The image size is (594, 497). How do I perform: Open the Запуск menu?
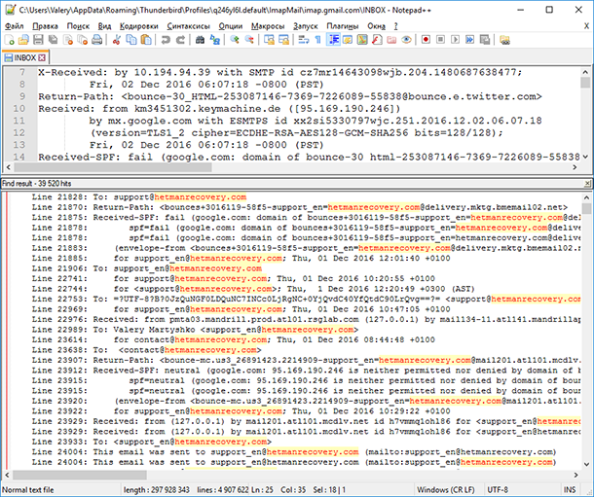(306, 26)
